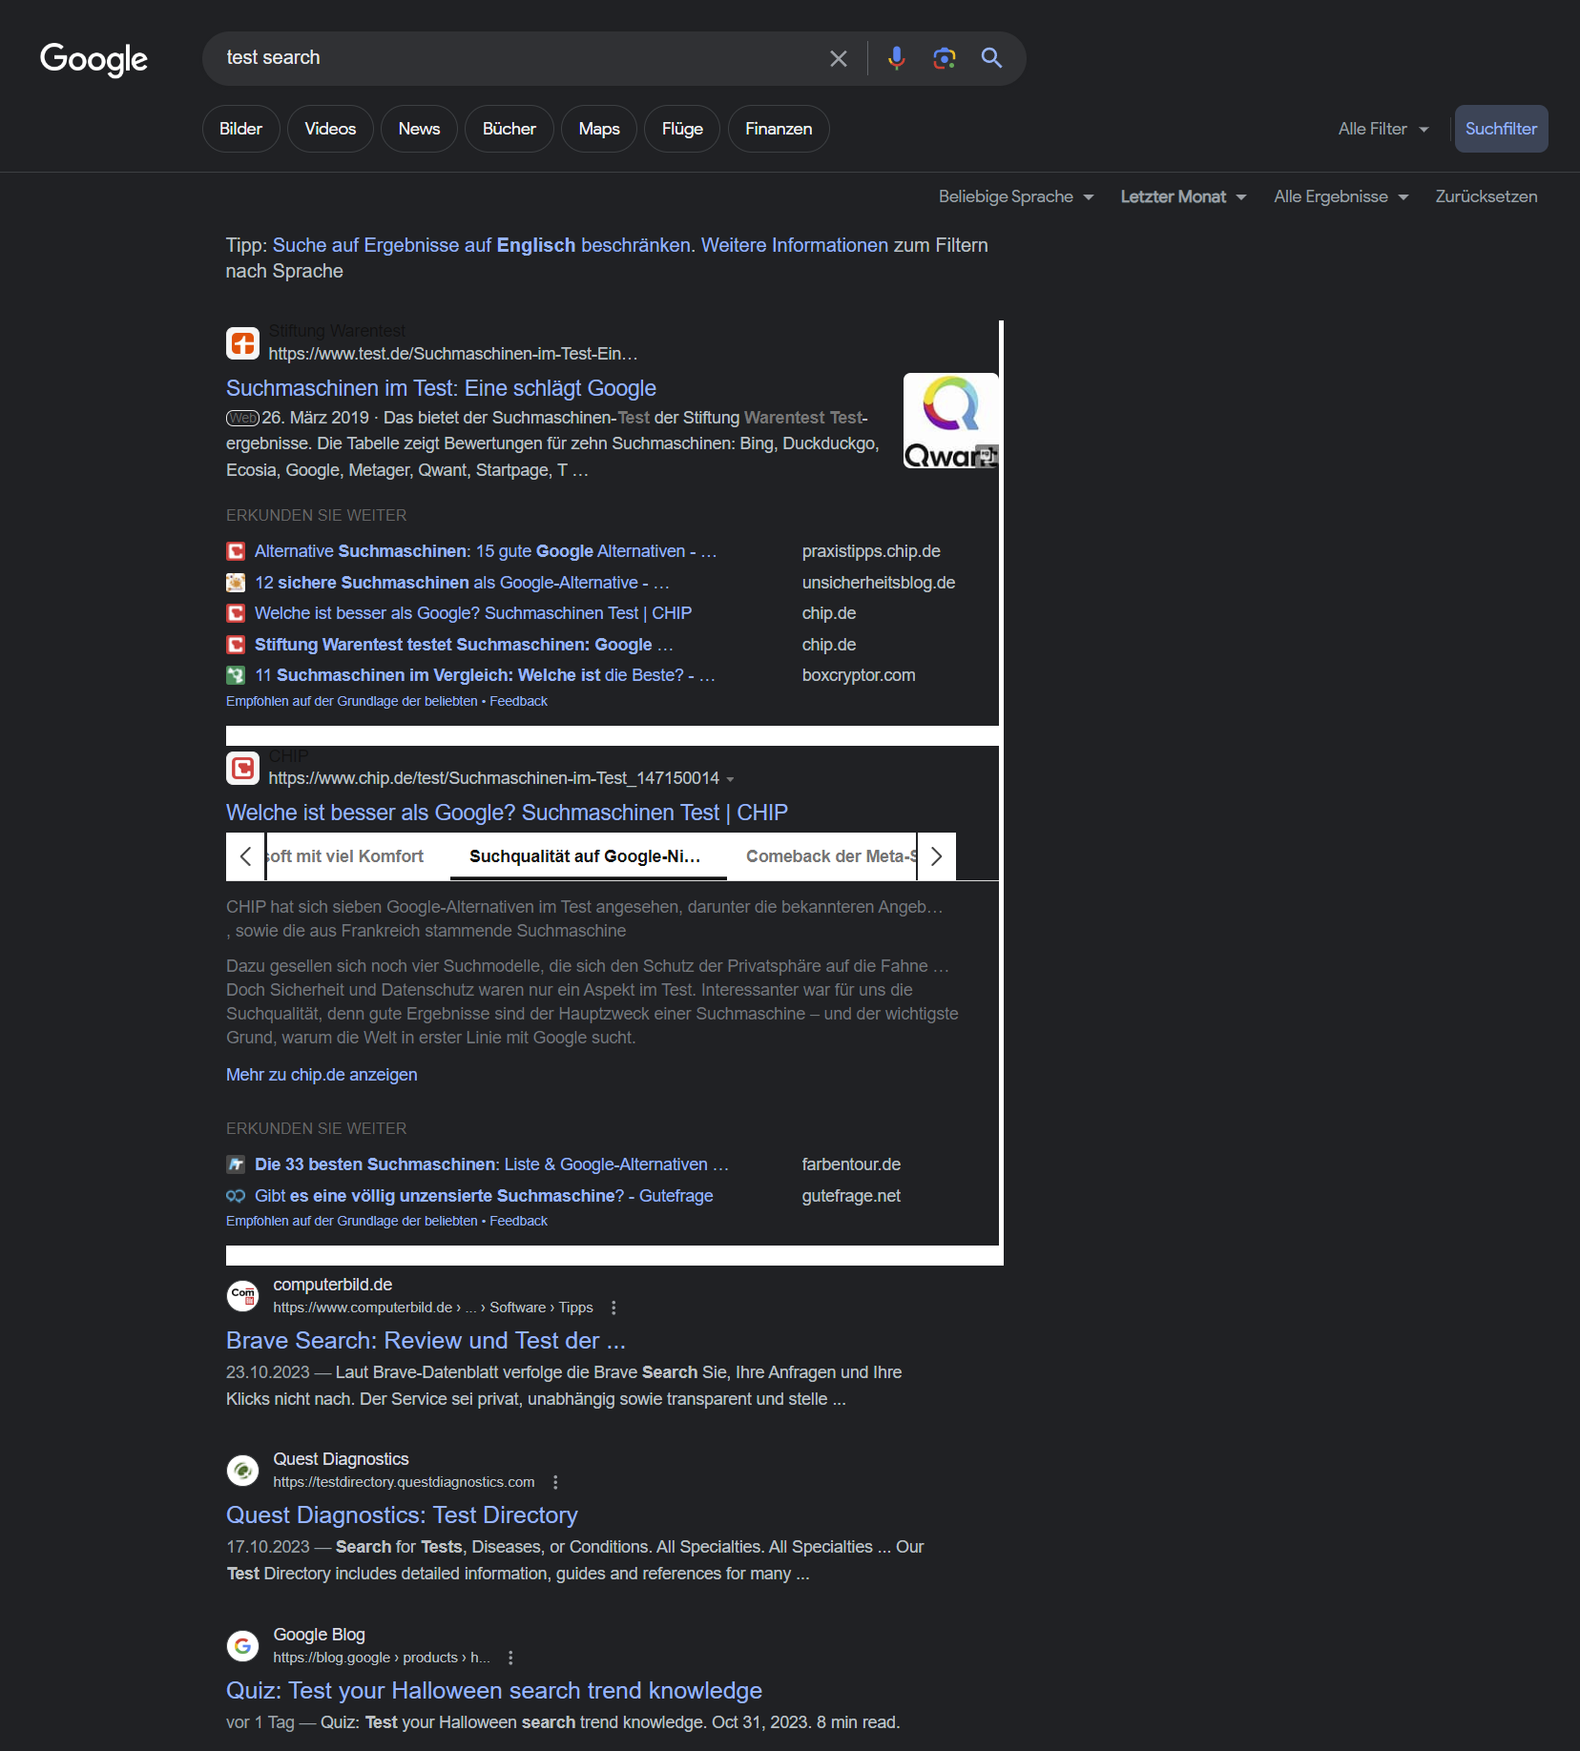Switch to Videos tab
Viewport: 1580px width, 1751px height.
click(x=330, y=129)
